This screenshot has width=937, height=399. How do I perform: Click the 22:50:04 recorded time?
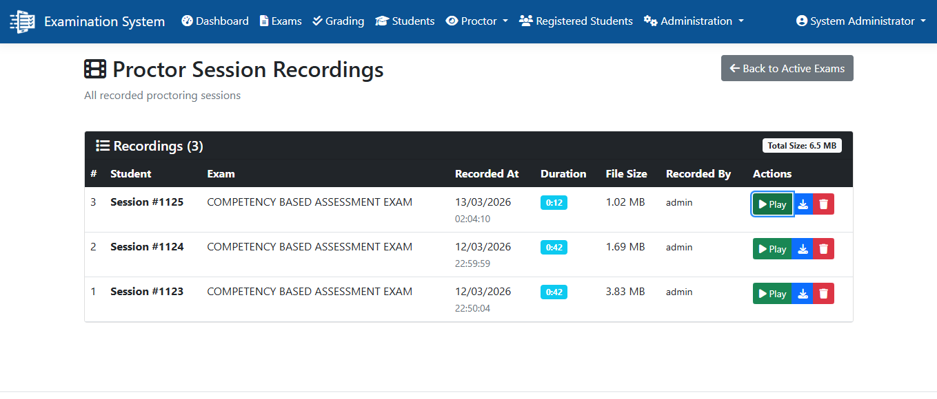(472, 308)
